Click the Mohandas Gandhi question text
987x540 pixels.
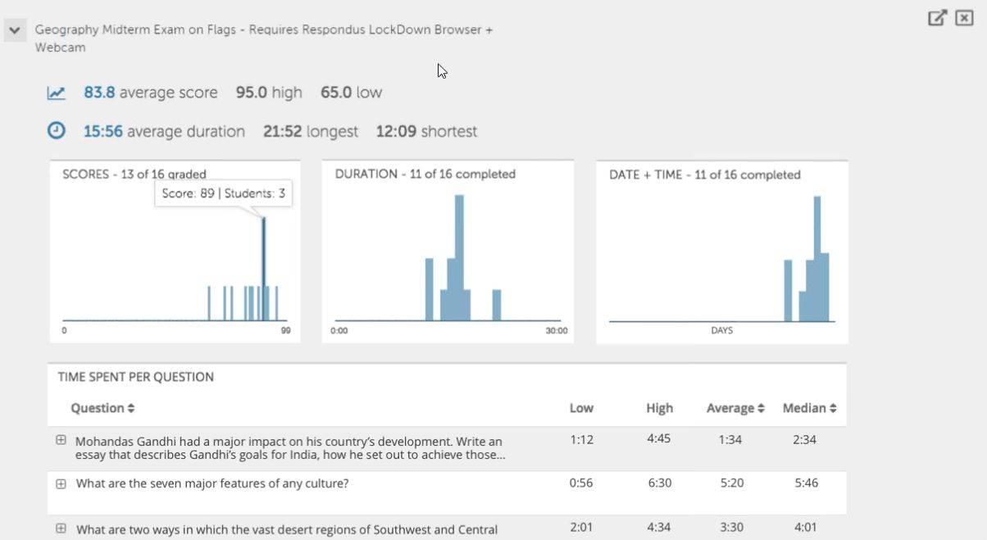pos(289,448)
